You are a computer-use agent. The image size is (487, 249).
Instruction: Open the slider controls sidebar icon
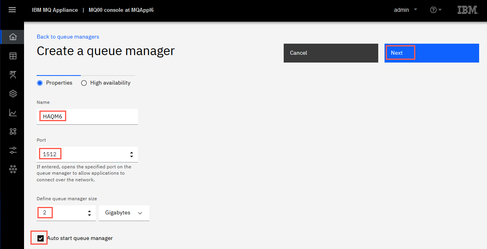click(x=13, y=150)
